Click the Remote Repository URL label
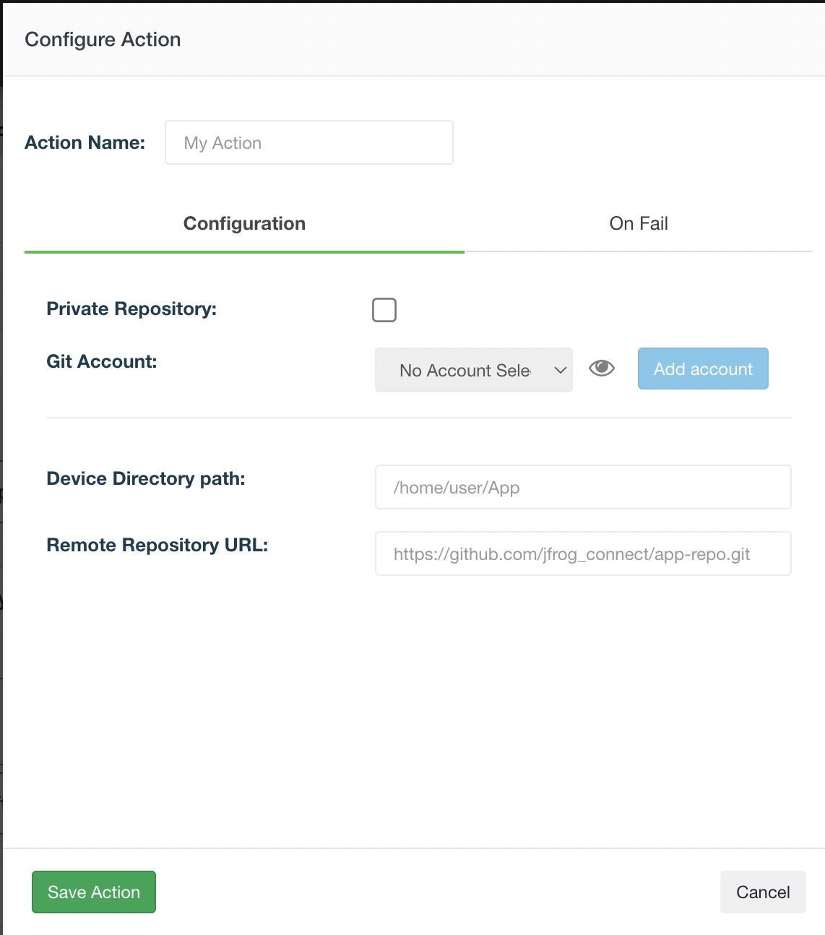Image resolution: width=825 pixels, height=935 pixels. (157, 545)
